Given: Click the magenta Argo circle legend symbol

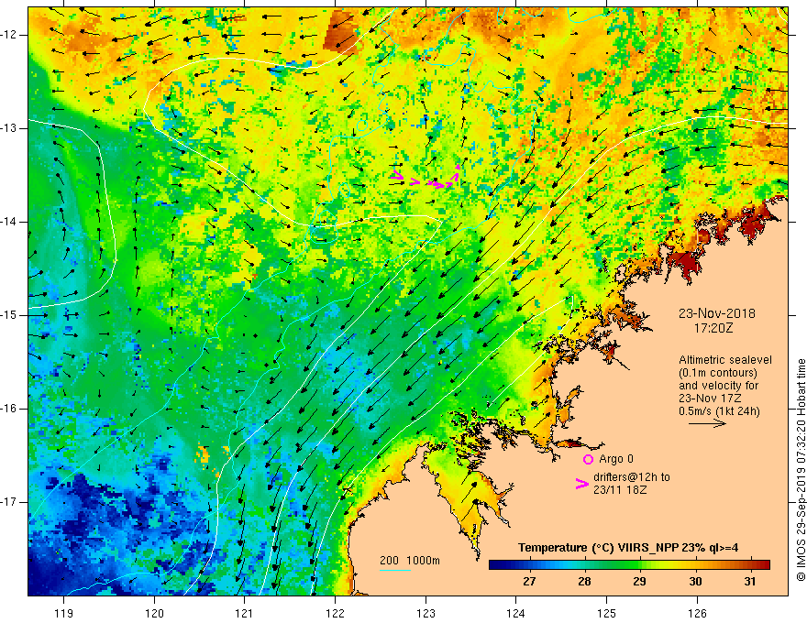Looking at the screenshot, I should (588, 459).
